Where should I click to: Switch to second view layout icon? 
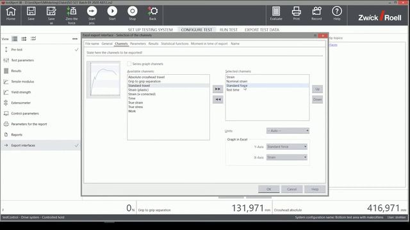[24, 39]
